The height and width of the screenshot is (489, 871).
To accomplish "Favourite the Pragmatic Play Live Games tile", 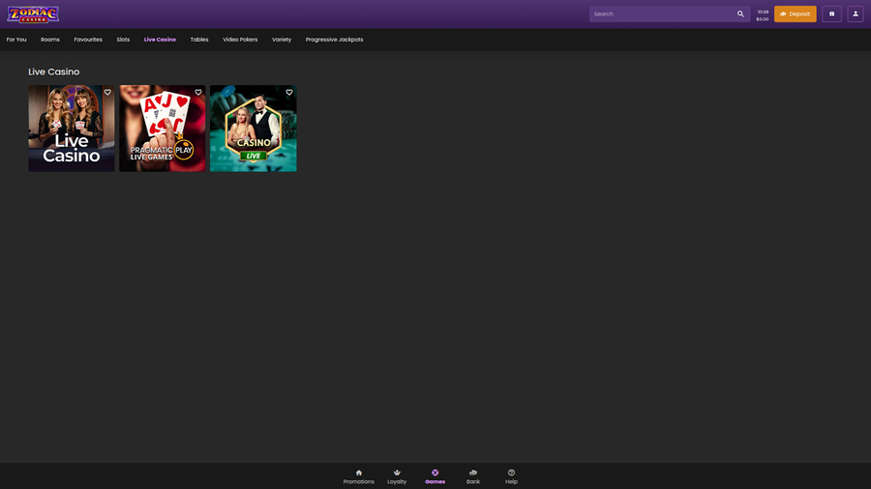I will pyautogui.click(x=198, y=93).
